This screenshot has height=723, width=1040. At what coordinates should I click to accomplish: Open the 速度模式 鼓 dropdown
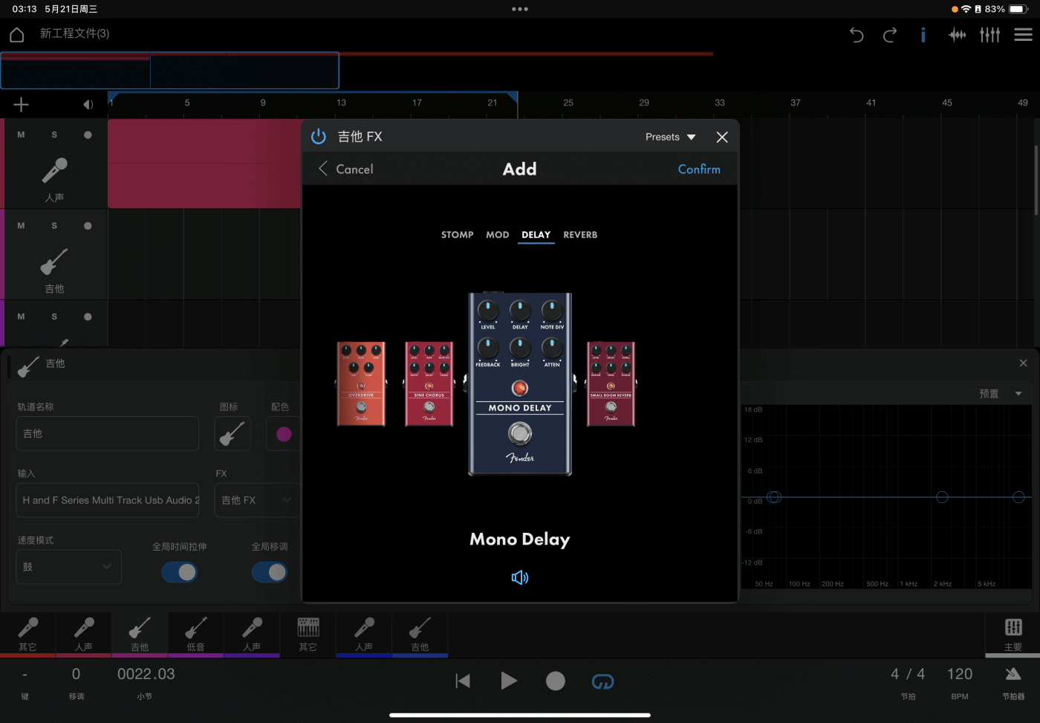68,567
